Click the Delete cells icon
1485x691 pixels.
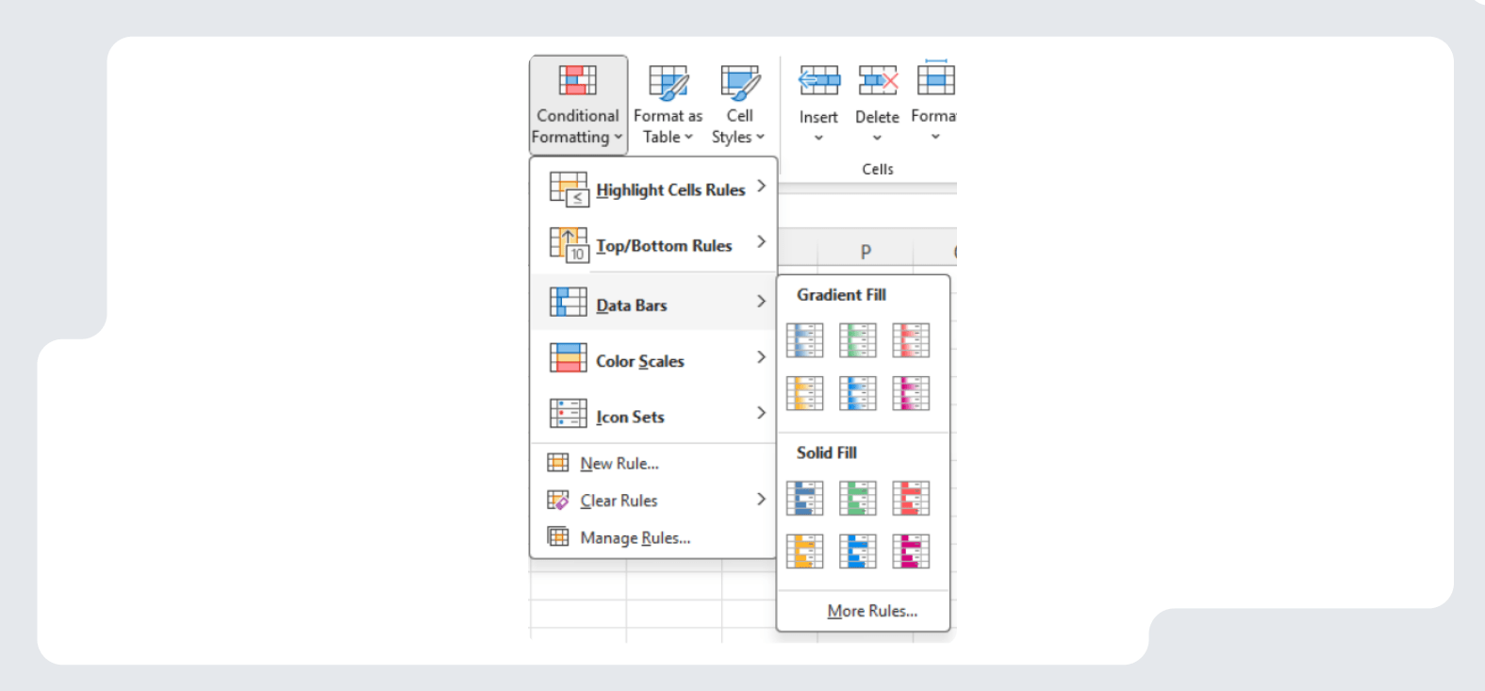point(877,81)
